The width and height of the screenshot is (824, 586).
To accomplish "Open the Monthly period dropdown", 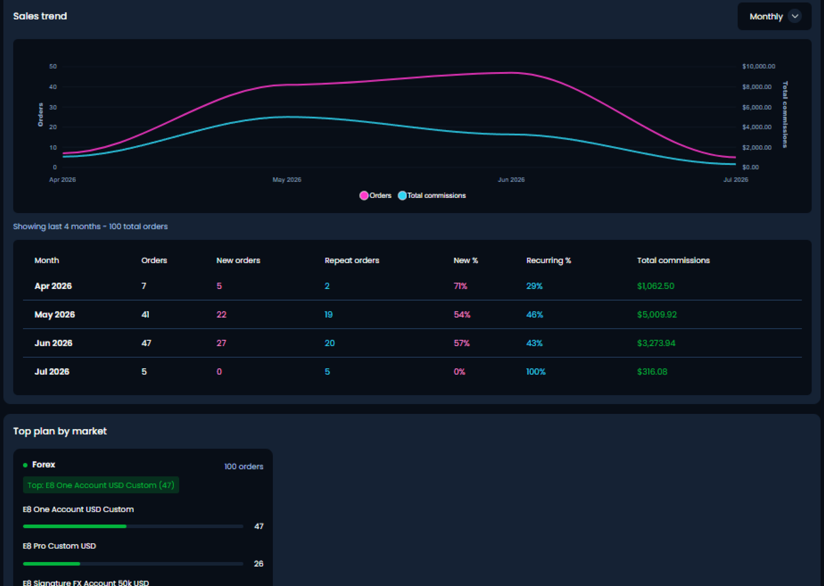I will (774, 17).
